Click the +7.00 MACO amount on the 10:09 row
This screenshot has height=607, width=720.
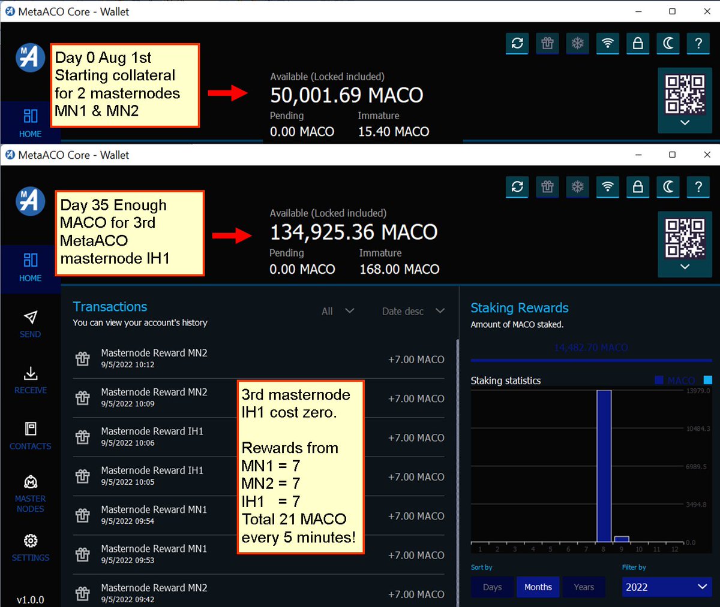coord(416,398)
